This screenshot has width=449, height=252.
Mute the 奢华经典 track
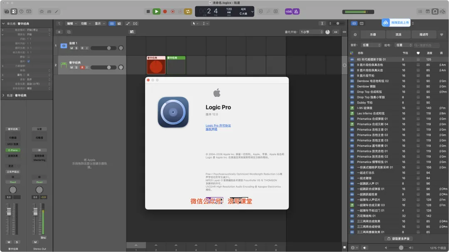(72, 67)
